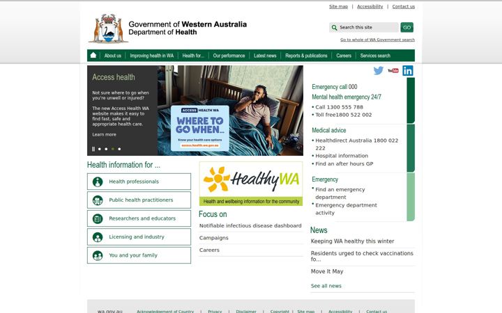Open the Careers link under Focus on

[209, 250]
